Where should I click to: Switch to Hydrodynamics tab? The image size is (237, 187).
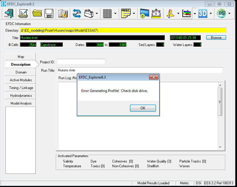(x=21, y=96)
